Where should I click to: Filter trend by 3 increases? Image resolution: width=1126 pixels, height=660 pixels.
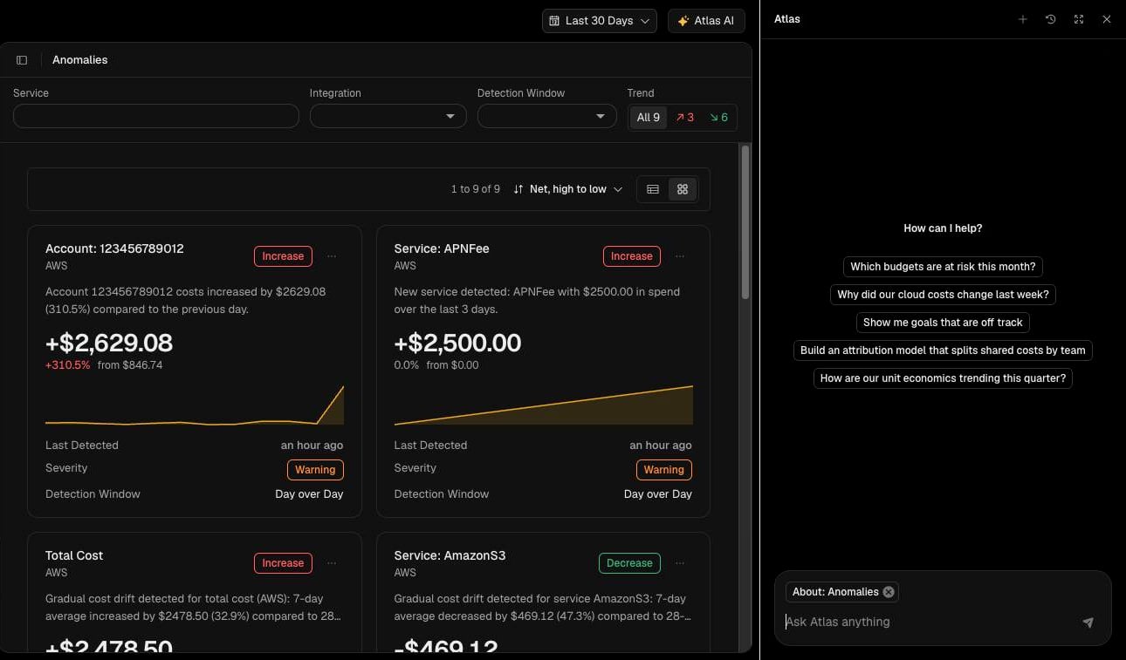coord(685,118)
